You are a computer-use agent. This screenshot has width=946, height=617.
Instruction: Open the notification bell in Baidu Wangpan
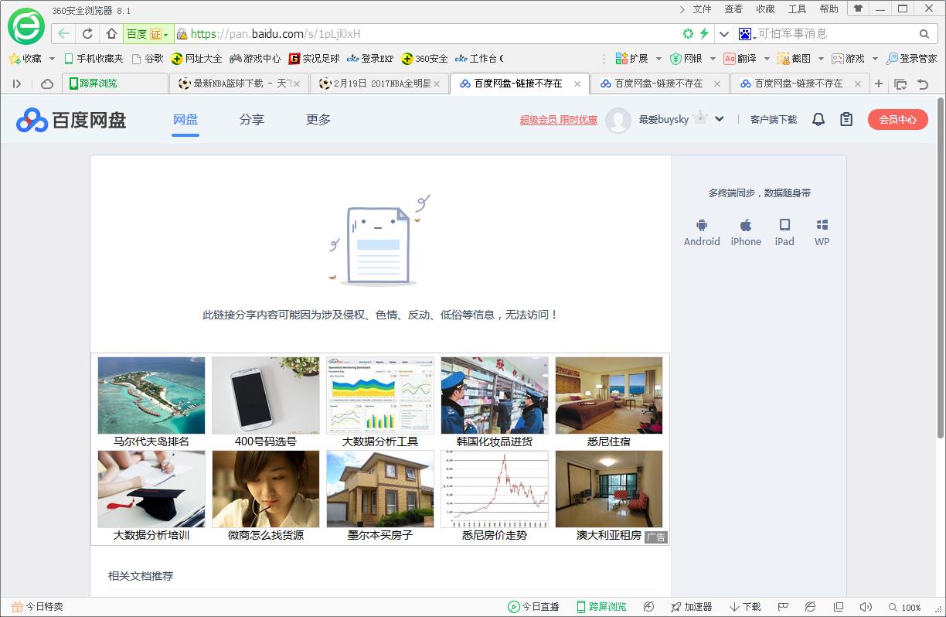pyautogui.click(x=818, y=119)
